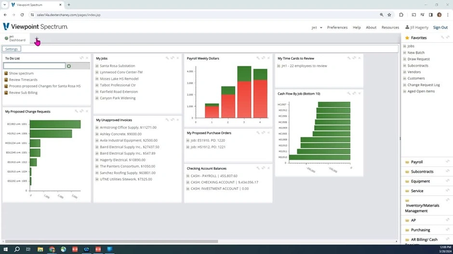Expand the Payroll menu section
This screenshot has width=453, height=254.
tap(416, 162)
